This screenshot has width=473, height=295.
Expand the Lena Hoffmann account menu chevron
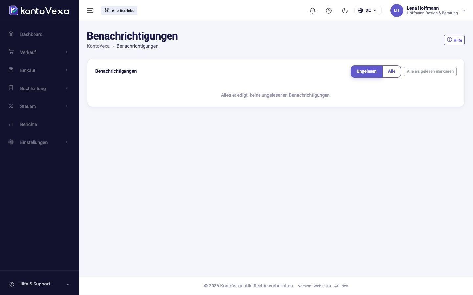(464, 10)
